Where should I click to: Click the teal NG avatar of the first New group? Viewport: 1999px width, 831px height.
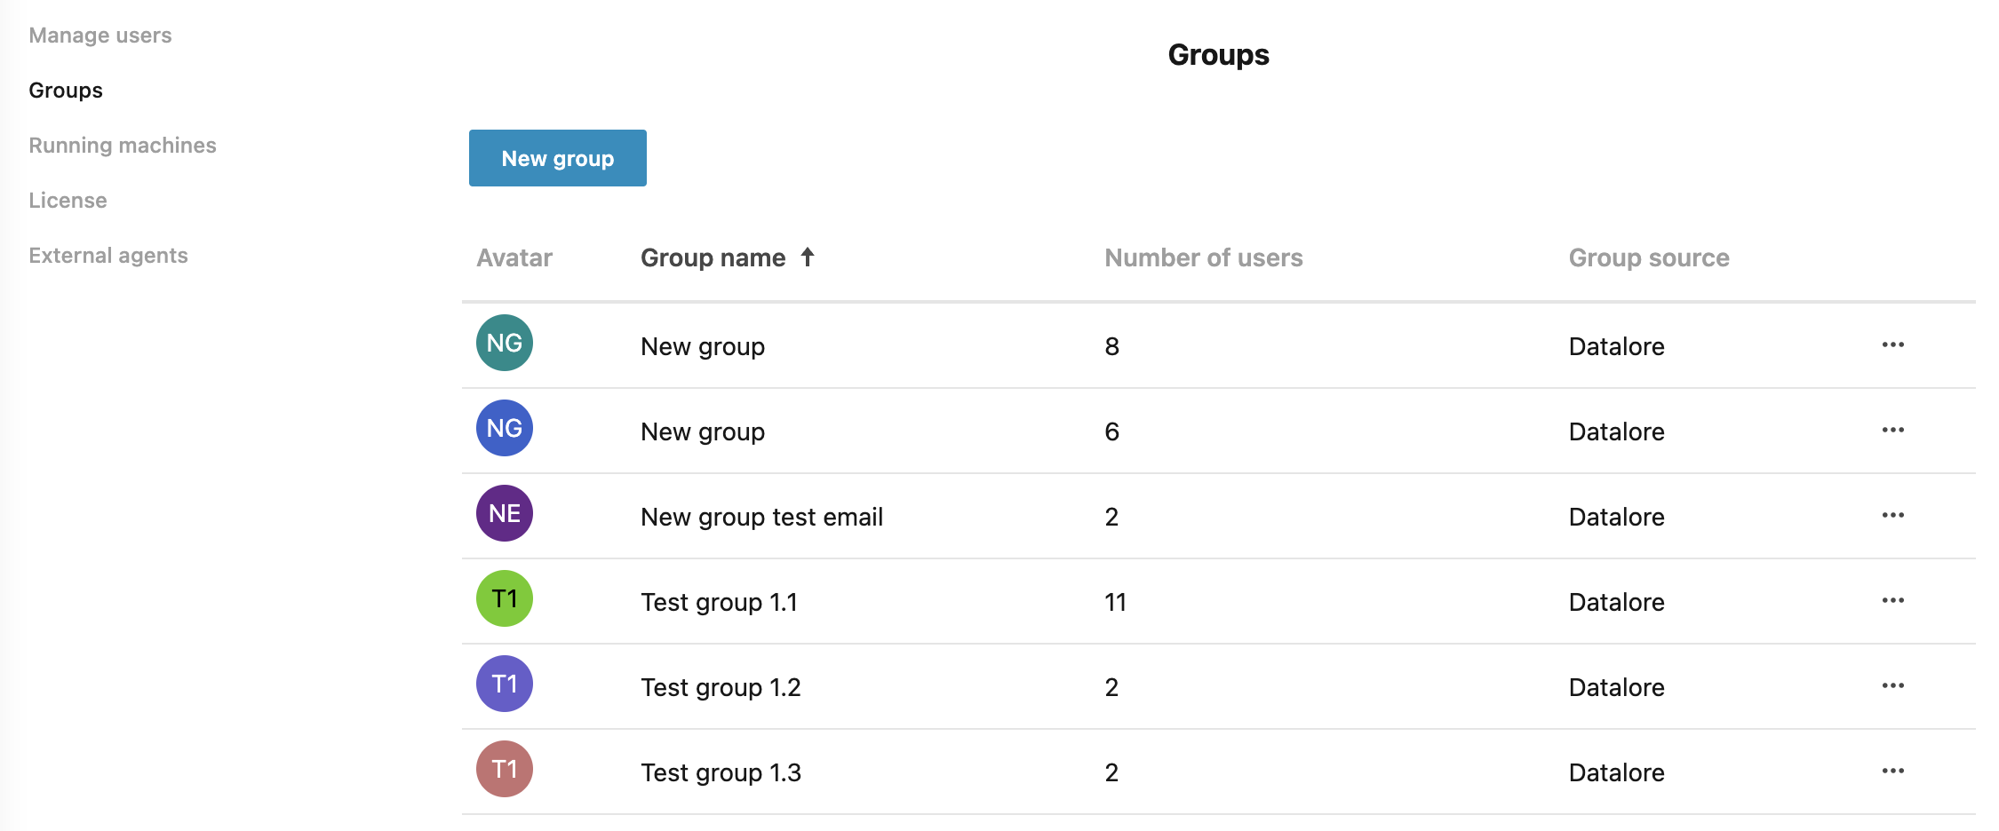(504, 344)
